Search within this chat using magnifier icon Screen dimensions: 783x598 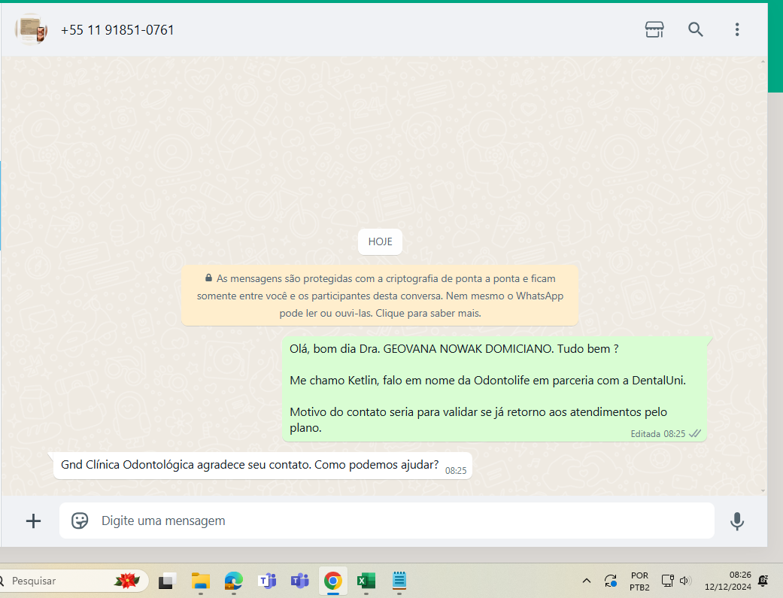coord(696,29)
